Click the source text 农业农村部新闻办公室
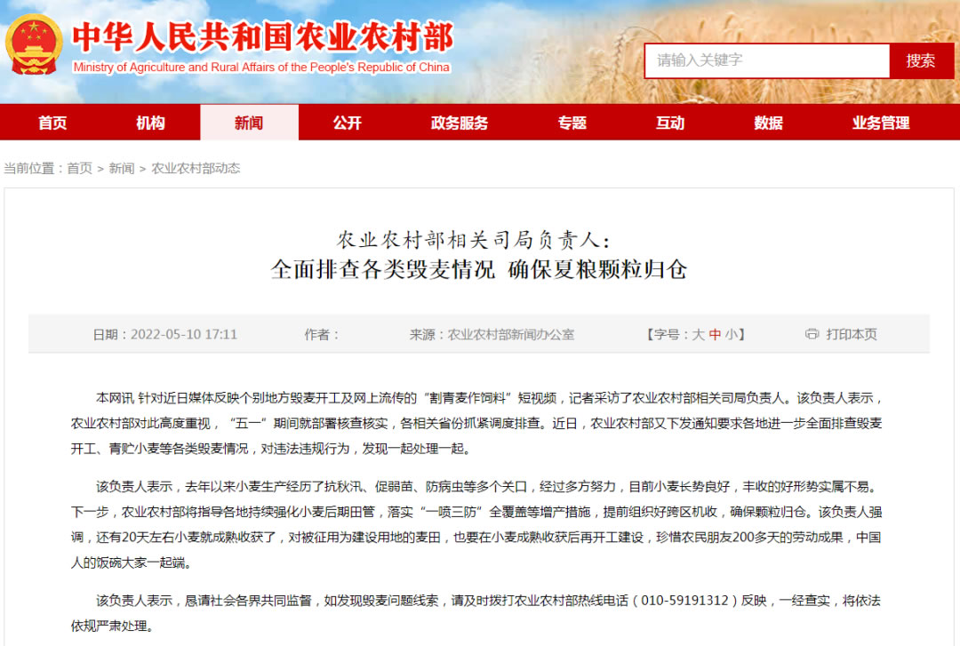 pyautogui.click(x=511, y=334)
